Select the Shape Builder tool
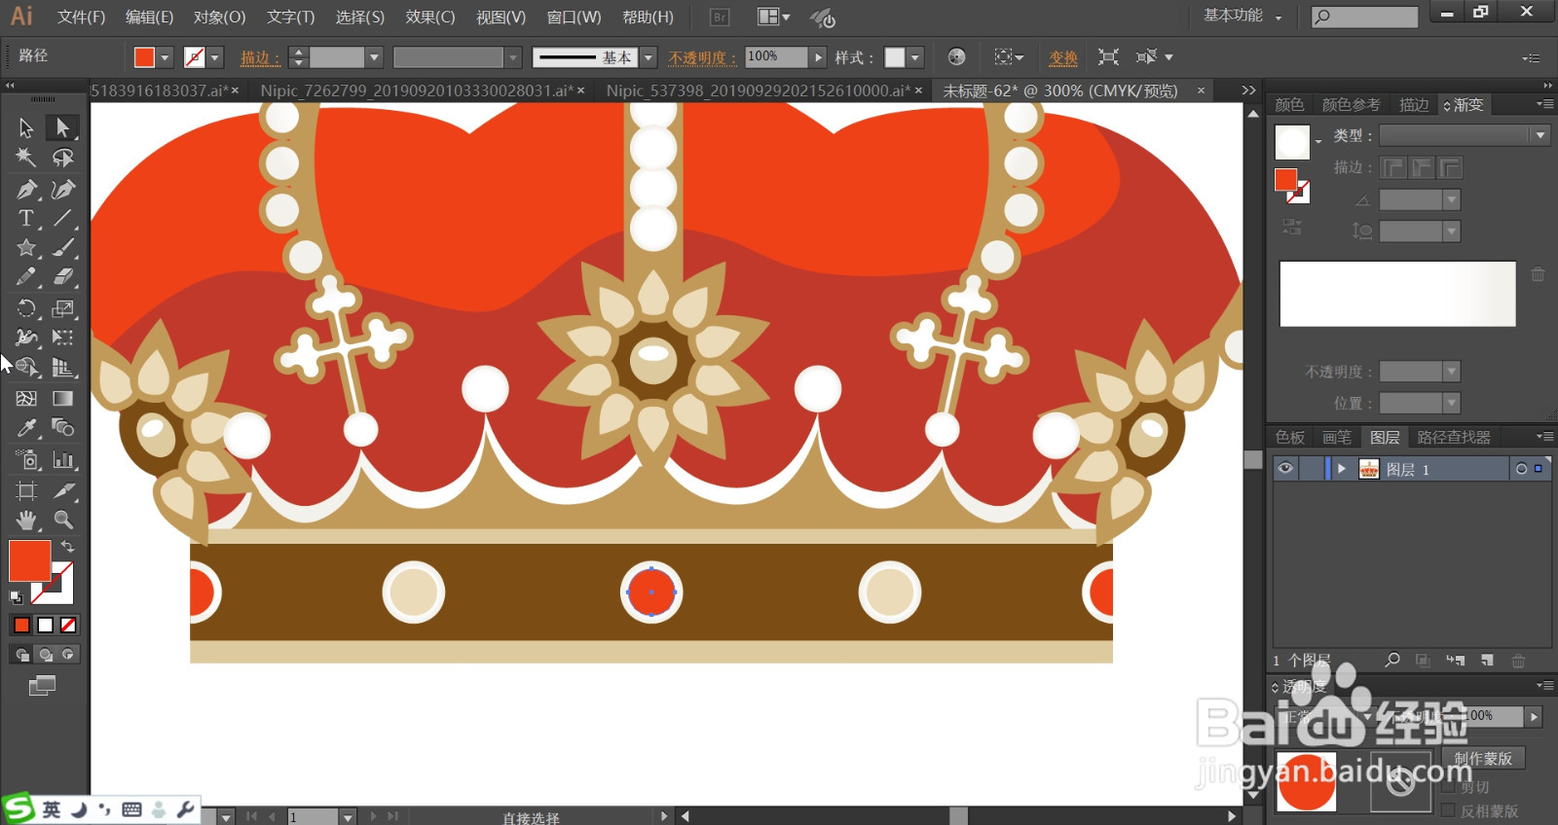This screenshot has height=825, width=1558. coord(26,368)
